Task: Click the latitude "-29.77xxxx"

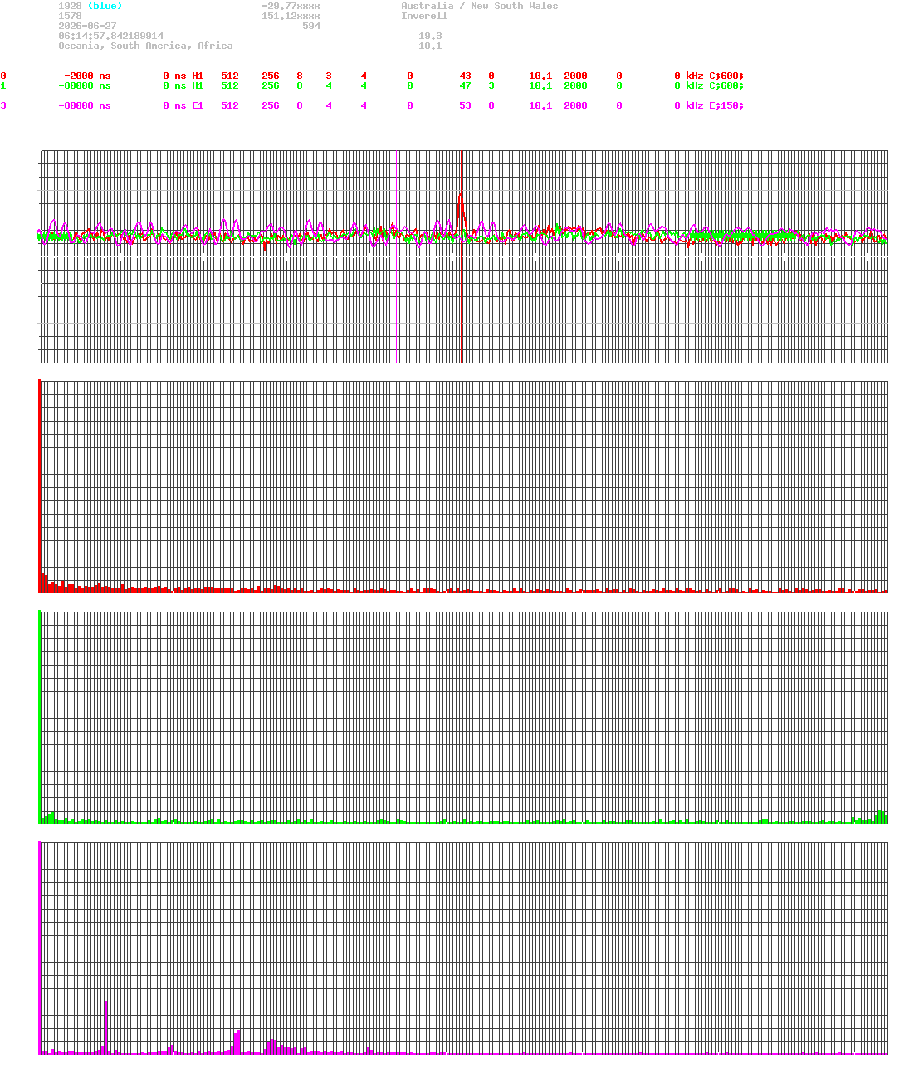Action: (x=291, y=6)
